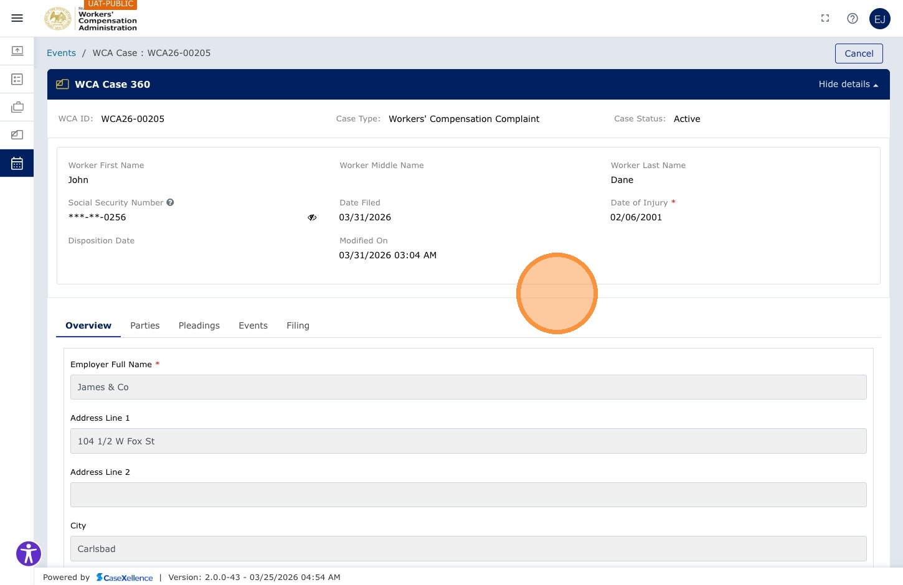
Task: Select Workers' Compensation Complaint case type text
Action: [464, 119]
